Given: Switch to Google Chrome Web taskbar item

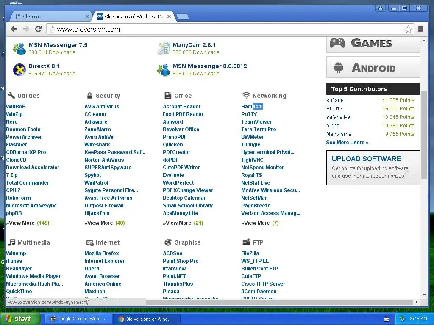Looking at the screenshot, I should pyautogui.click(x=78, y=319).
